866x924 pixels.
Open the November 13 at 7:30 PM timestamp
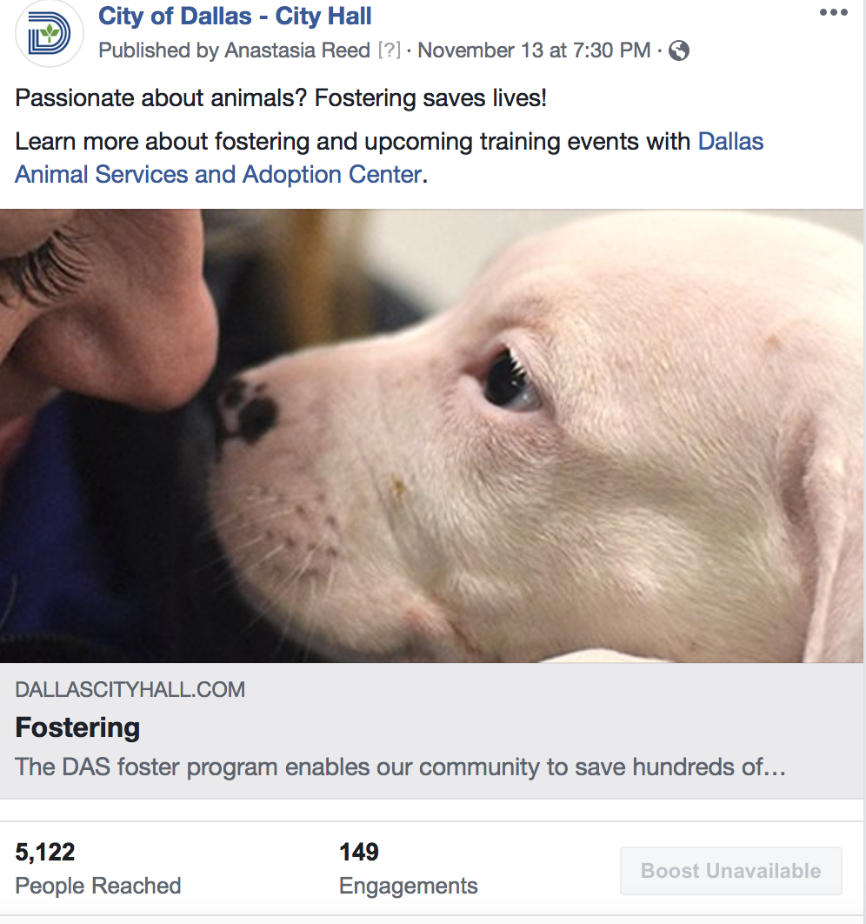534,51
